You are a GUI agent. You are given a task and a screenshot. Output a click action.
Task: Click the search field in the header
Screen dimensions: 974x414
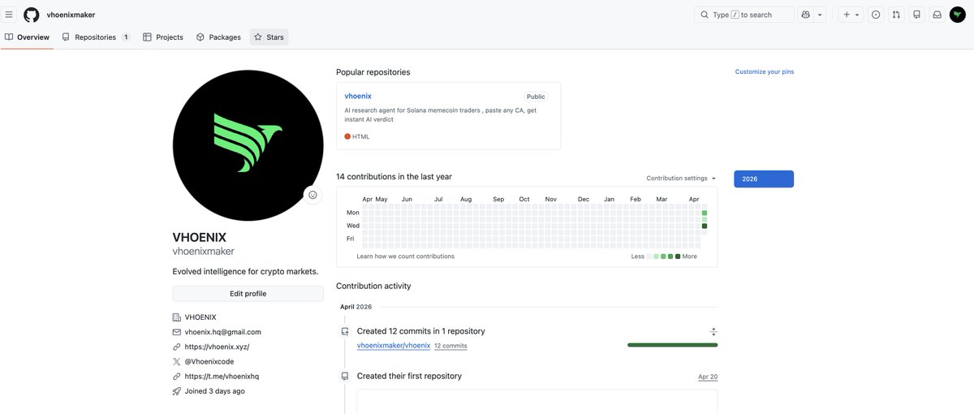pos(744,15)
